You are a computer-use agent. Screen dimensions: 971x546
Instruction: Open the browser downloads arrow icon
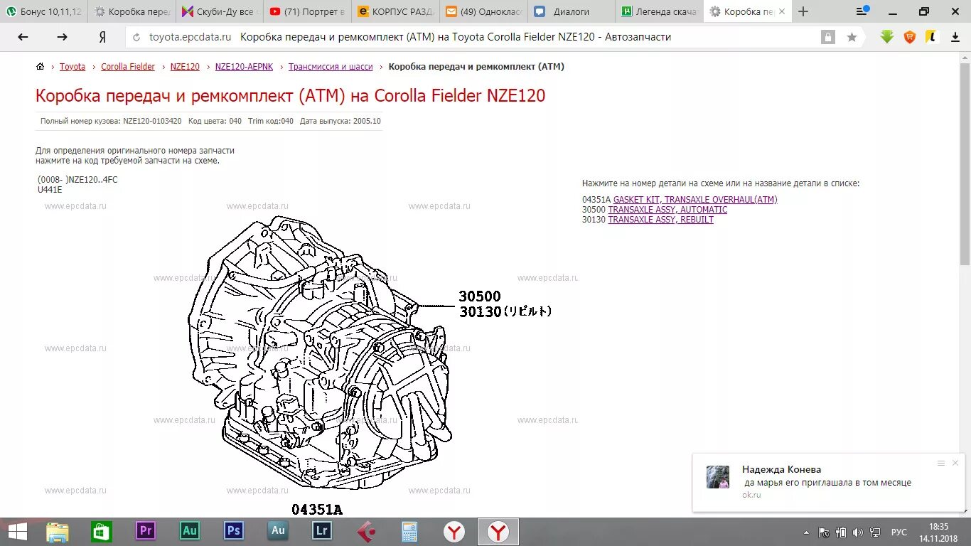[x=955, y=37]
